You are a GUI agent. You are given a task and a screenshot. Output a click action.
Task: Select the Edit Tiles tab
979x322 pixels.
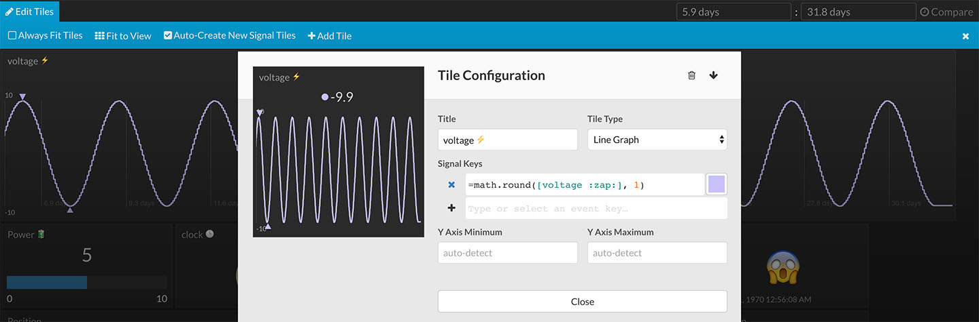coord(30,12)
